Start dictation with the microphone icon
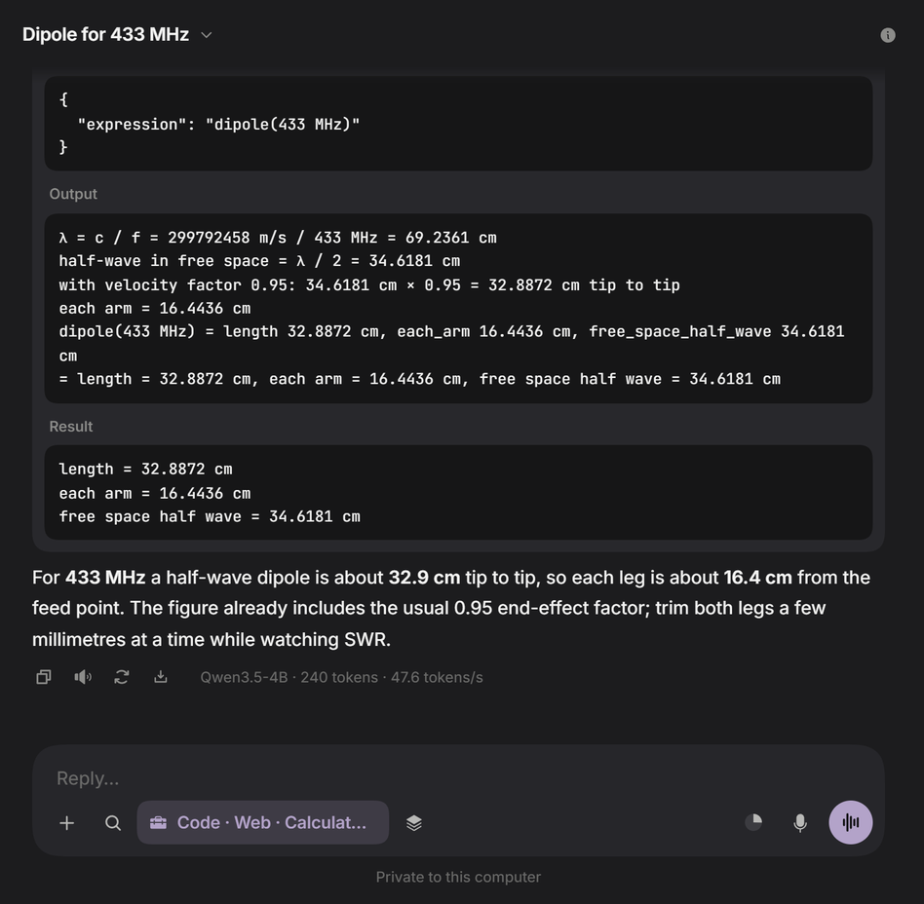 (799, 823)
